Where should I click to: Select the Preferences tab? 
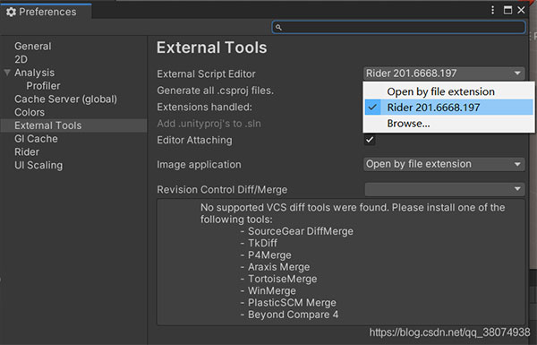[46, 12]
